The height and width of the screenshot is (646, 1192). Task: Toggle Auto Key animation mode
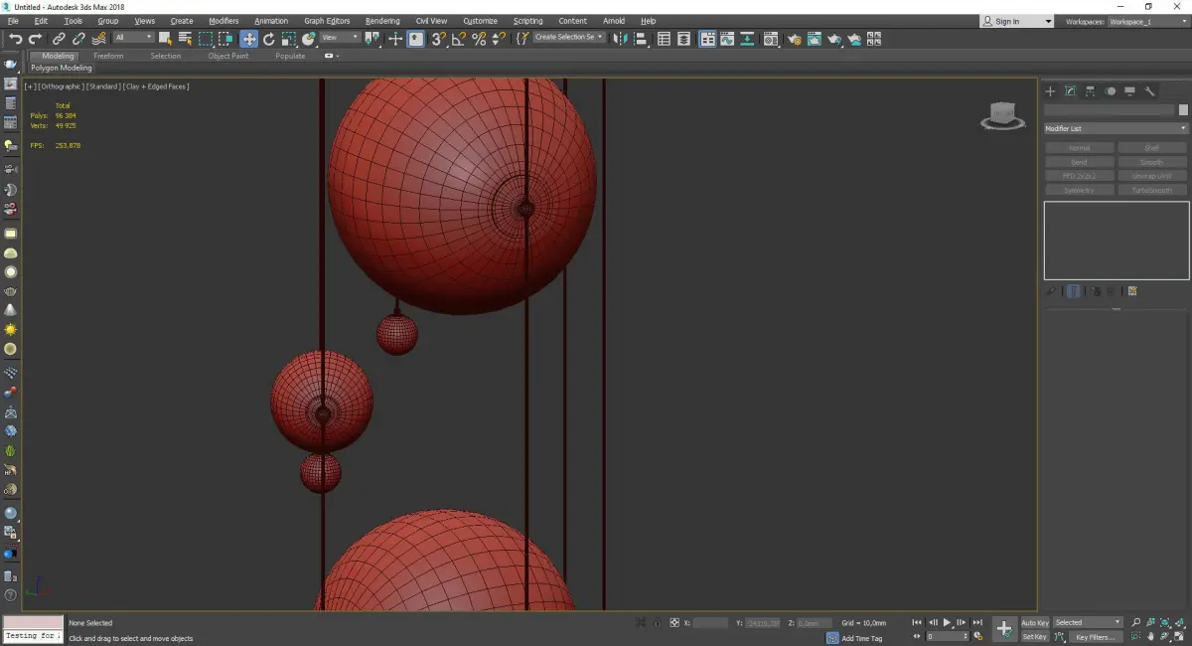1035,623
